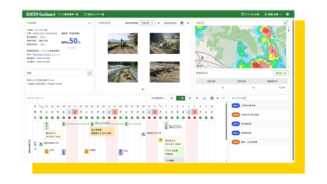This screenshot has width=327, height=184.
Task: Set whiteboard date unit to 月
Action: point(171,98)
